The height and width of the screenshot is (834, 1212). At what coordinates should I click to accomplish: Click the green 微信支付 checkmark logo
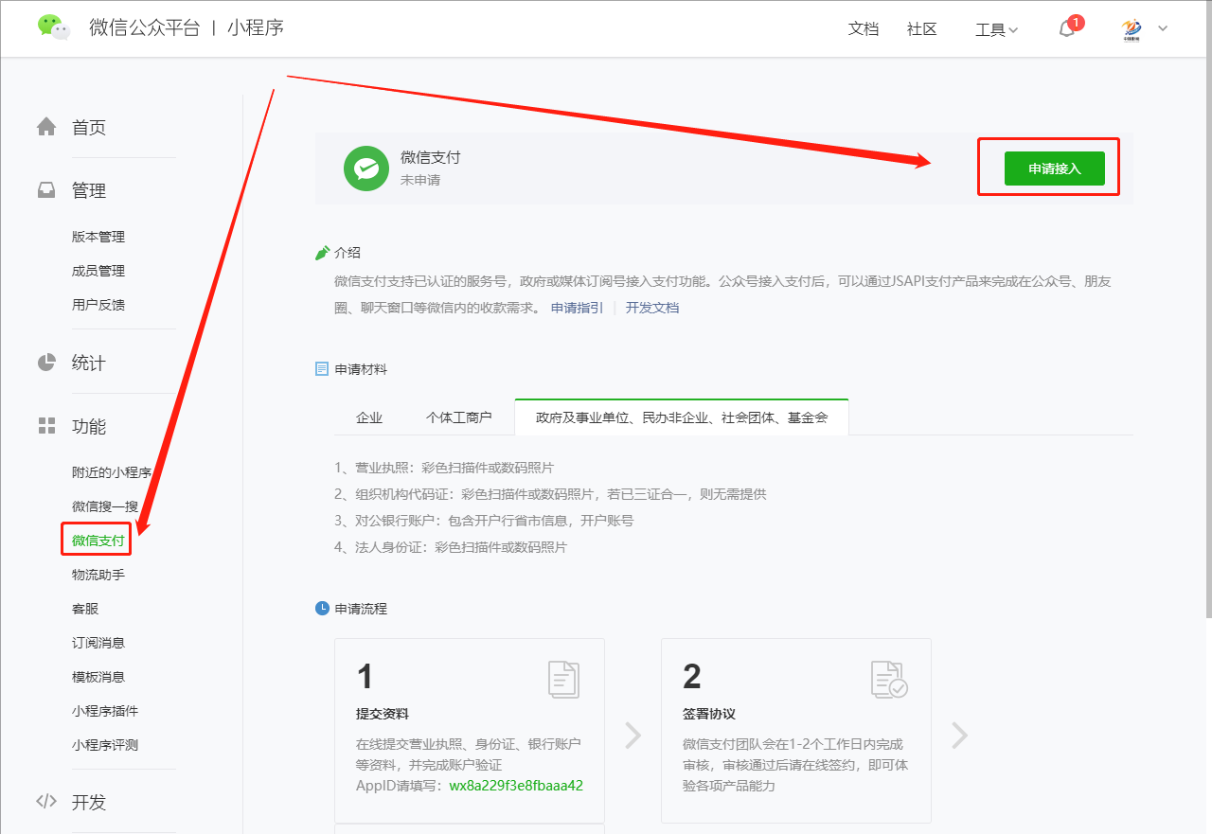pos(366,169)
